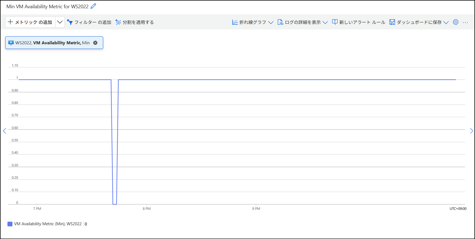Viewport: 475px width, 239px height.
Task: Remove WS2022 VM Availability Metric chip
Action: (x=95, y=43)
